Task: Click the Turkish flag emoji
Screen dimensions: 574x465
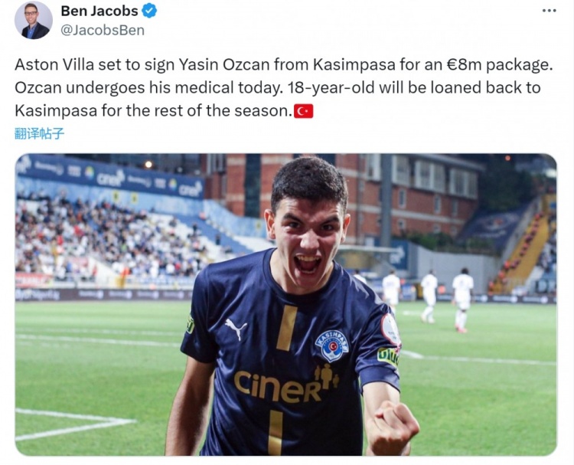Action: pos(304,111)
